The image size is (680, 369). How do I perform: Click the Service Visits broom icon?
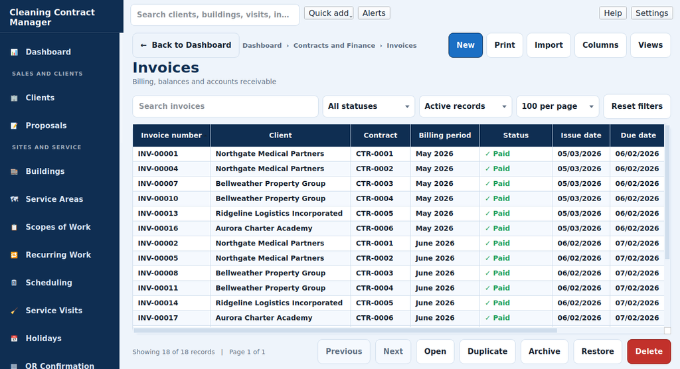[x=15, y=311]
